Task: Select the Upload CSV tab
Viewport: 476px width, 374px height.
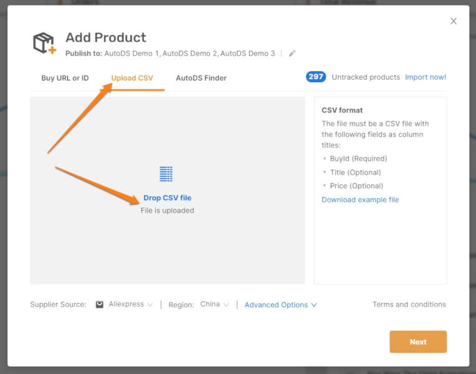Action: tap(132, 78)
